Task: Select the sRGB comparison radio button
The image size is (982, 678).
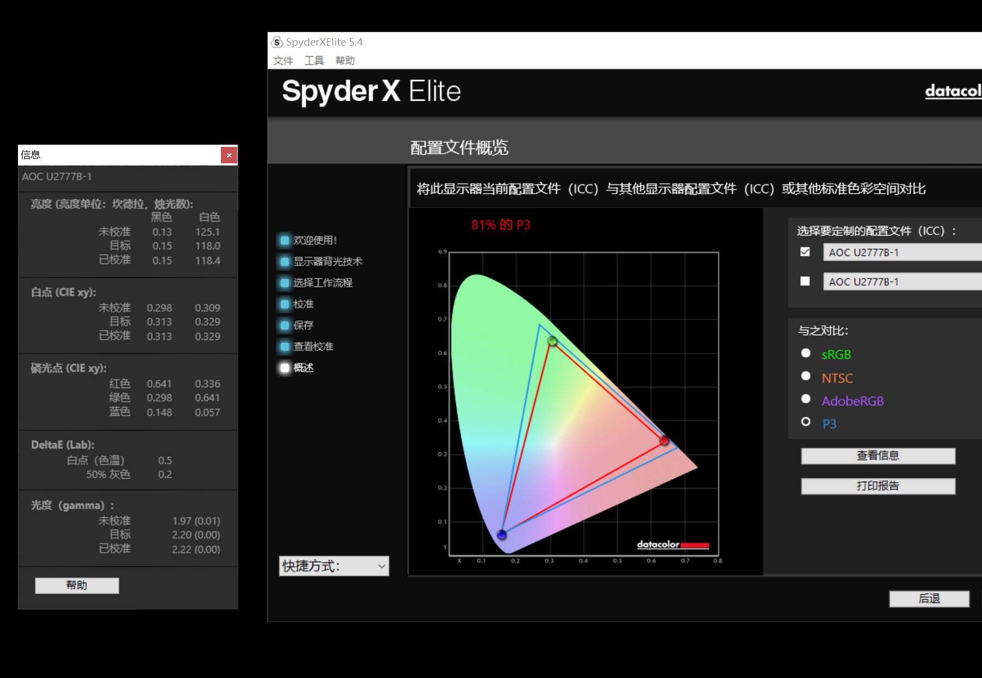Action: point(806,353)
